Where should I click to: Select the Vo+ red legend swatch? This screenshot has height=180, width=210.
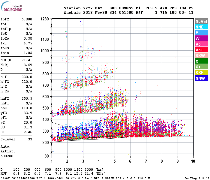point(202,50)
